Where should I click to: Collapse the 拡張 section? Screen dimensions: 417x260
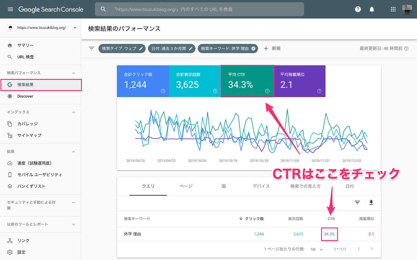pos(73,152)
